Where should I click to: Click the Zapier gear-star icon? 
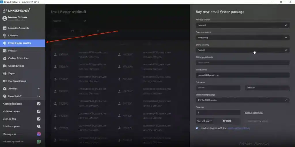[x=5, y=73]
